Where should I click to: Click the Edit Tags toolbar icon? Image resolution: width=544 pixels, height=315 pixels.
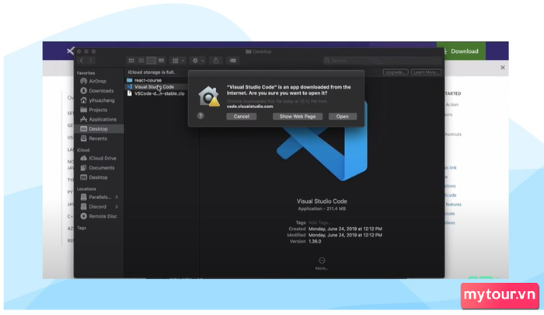tap(232, 61)
